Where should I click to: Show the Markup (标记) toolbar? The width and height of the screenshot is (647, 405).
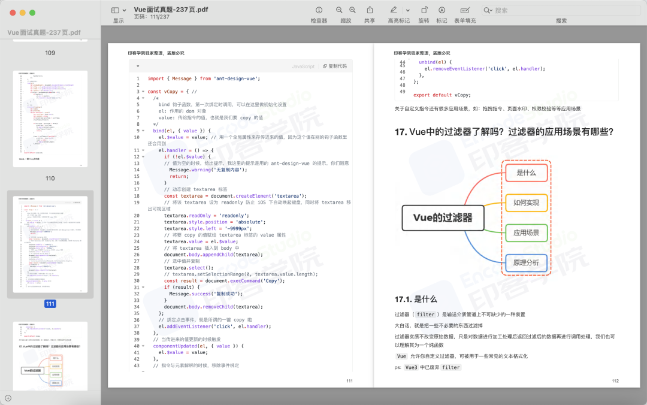(x=442, y=10)
